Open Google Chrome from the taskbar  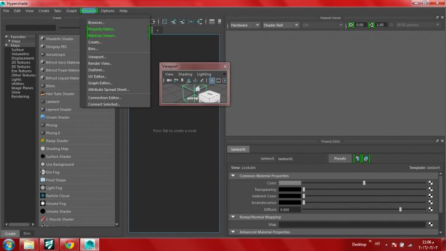(x=69, y=244)
